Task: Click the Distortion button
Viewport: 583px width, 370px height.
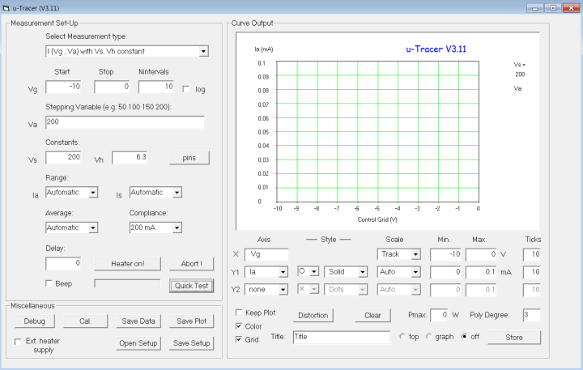Action: 313,315
